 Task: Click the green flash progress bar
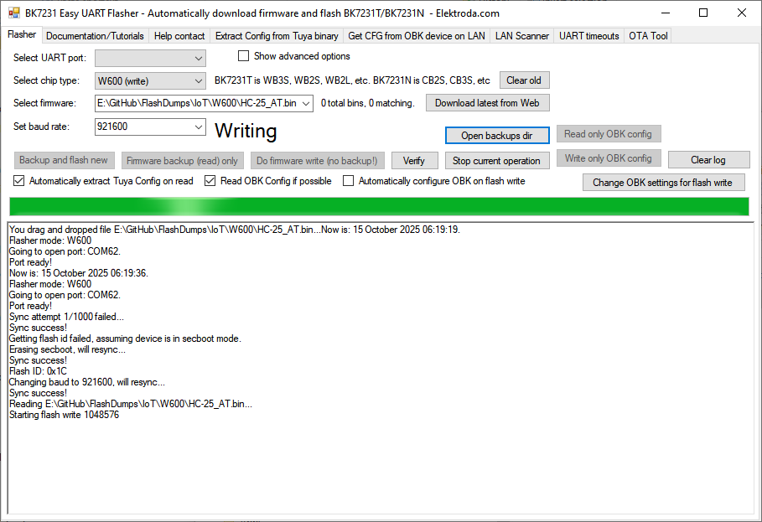tap(379, 207)
